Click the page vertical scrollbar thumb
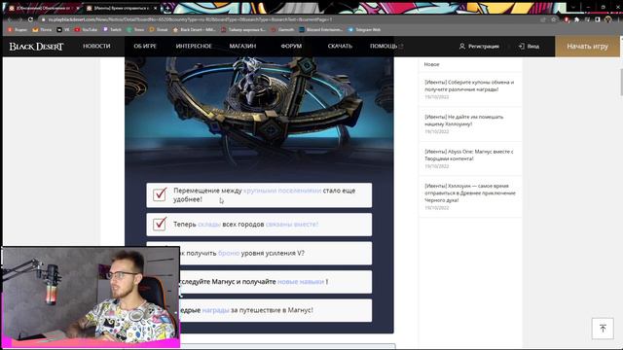Viewport: 623px width, 350px height. click(621, 82)
